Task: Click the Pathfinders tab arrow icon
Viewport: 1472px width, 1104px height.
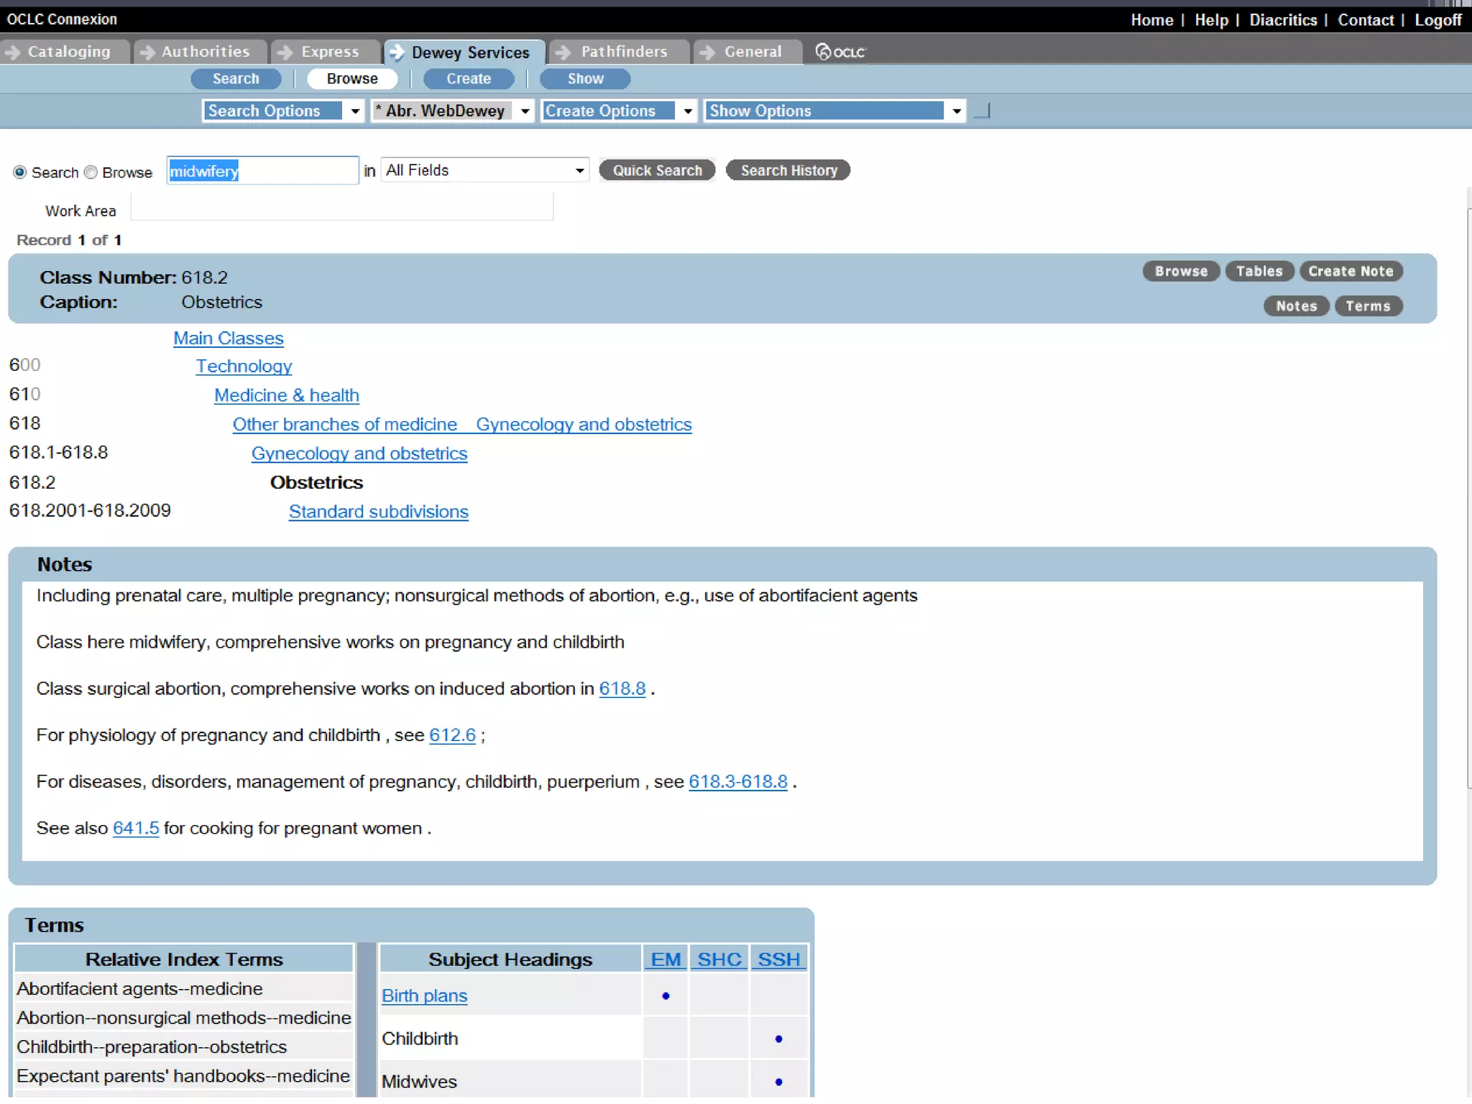Action: click(563, 52)
